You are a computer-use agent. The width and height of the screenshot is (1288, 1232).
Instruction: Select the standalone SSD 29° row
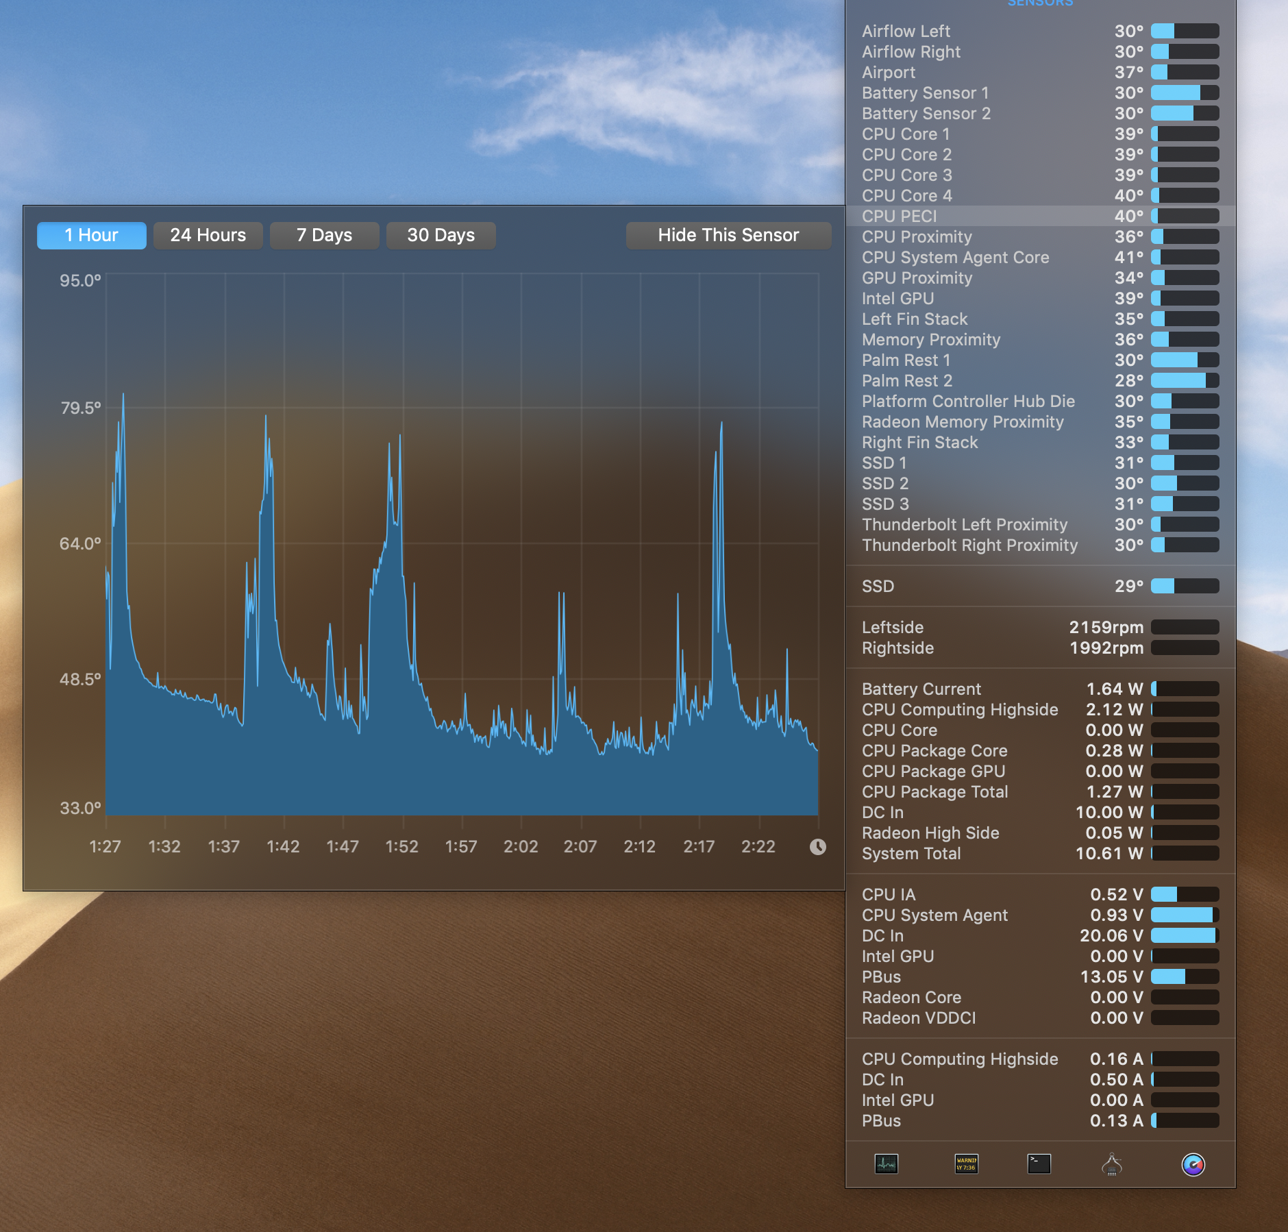click(x=1041, y=586)
